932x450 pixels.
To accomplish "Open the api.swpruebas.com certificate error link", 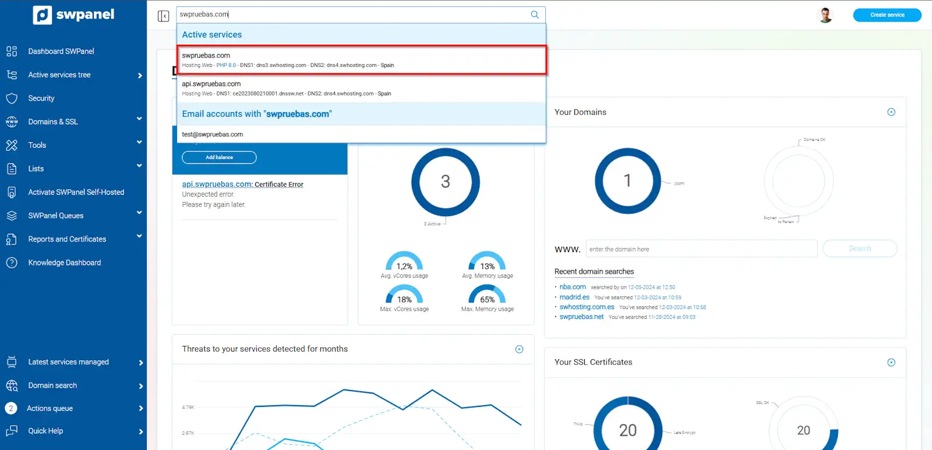I will (x=242, y=184).
